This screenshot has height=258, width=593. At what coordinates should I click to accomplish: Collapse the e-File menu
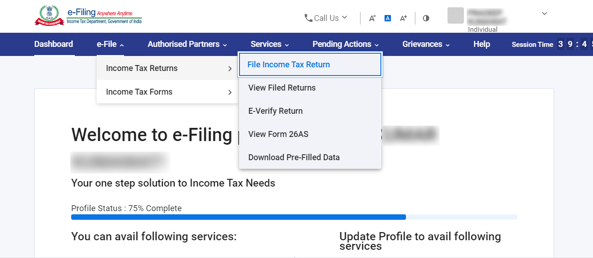point(110,44)
